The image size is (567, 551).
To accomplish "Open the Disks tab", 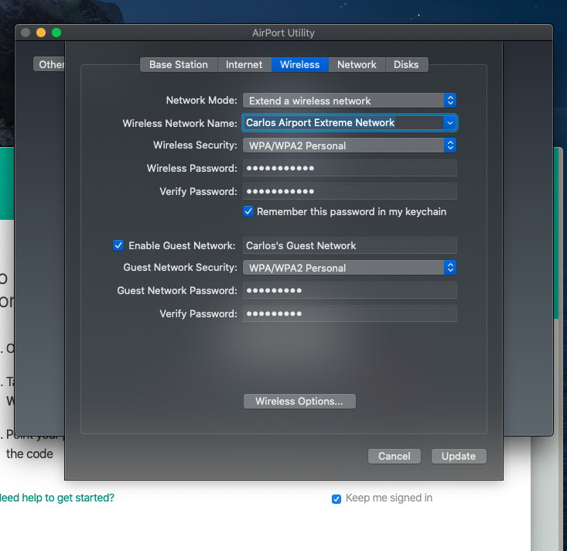I will pyautogui.click(x=406, y=65).
